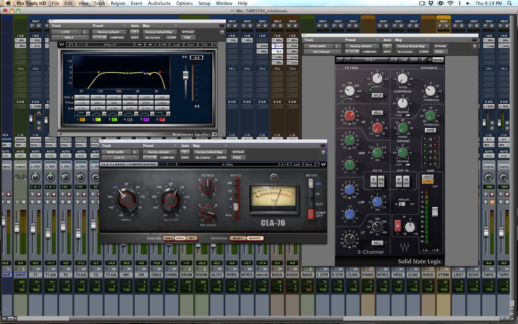Open the Region menu

click(118, 3)
